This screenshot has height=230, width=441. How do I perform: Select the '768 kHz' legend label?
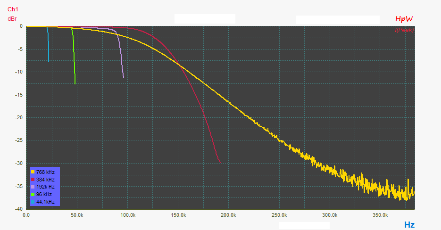(45, 172)
